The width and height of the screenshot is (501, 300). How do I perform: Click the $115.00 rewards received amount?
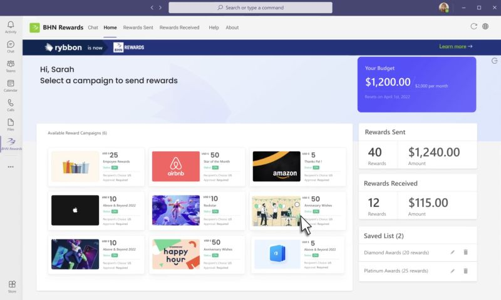click(x=428, y=202)
